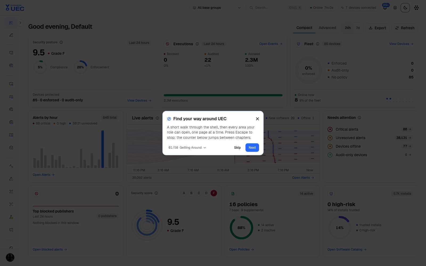
Task: Open the Getting Around chapter dropdown
Action: 187,148
